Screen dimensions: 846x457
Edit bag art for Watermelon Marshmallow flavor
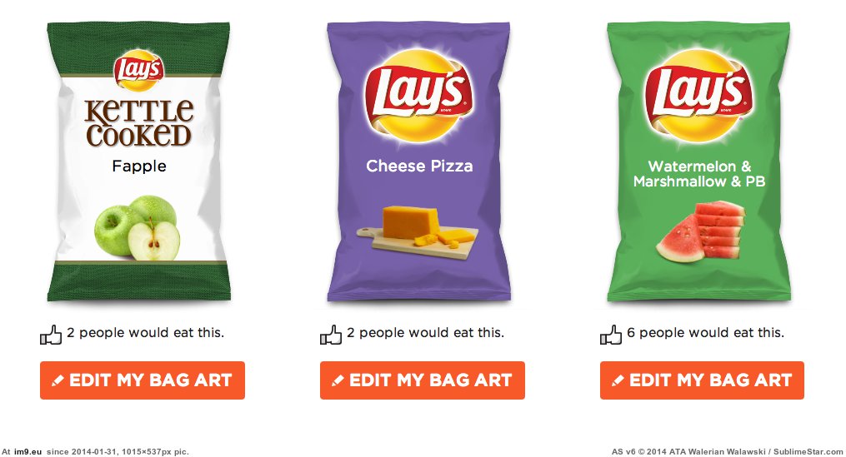(702, 380)
